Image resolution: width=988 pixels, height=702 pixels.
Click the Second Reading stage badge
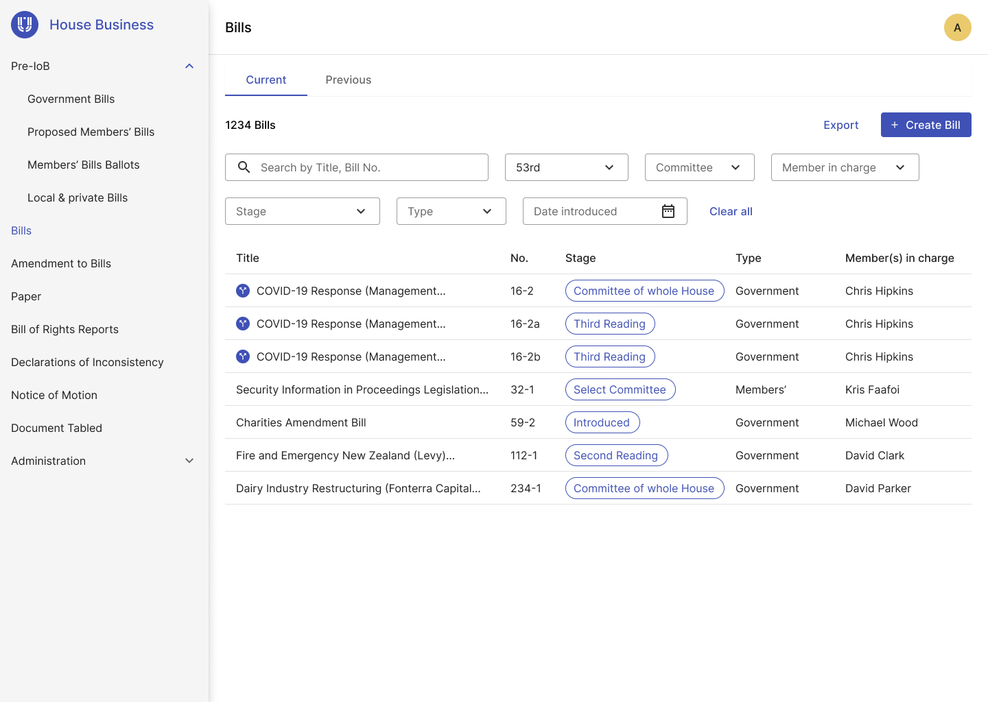pyautogui.click(x=616, y=455)
